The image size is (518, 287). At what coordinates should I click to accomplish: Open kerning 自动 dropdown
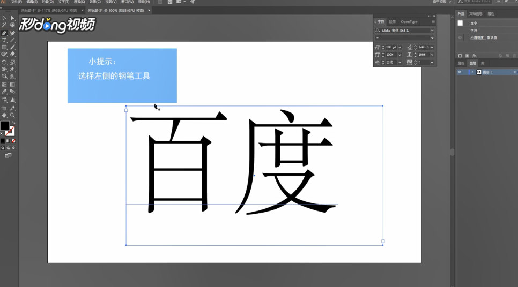(399, 62)
